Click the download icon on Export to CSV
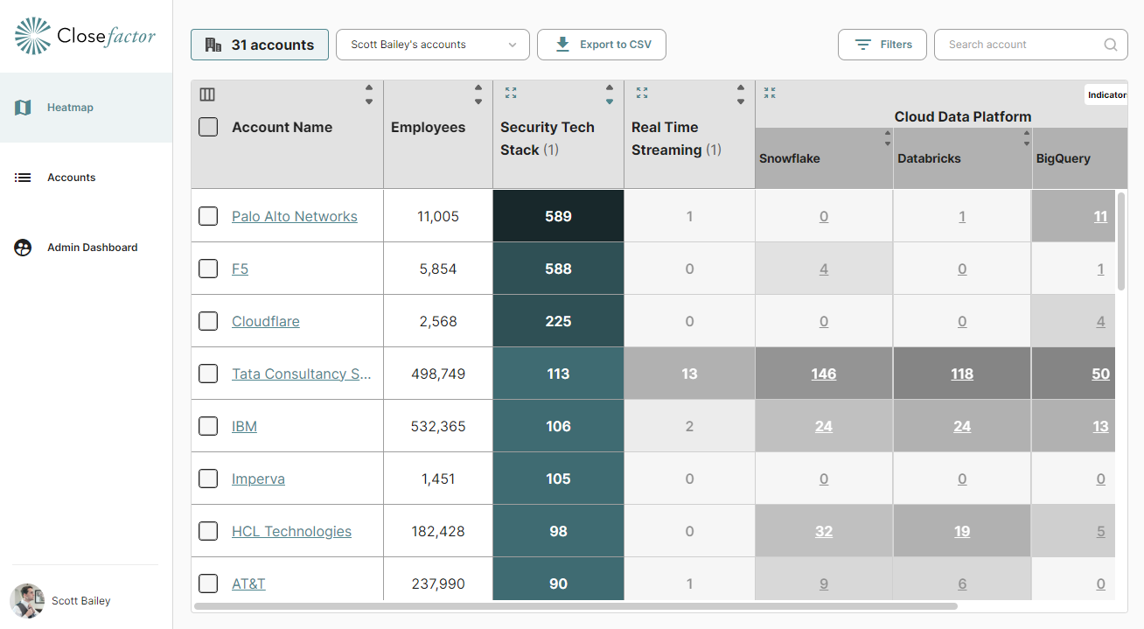The height and width of the screenshot is (629, 1144). pos(563,45)
